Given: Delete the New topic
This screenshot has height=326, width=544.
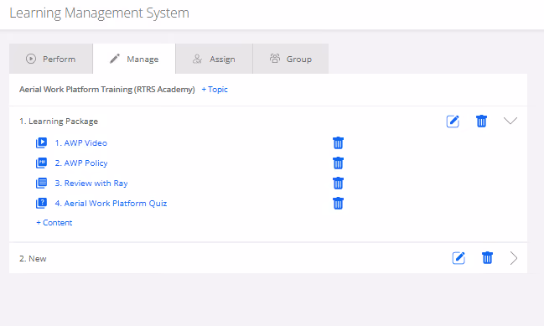Looking at the screenshot, I should coord(487,258).
